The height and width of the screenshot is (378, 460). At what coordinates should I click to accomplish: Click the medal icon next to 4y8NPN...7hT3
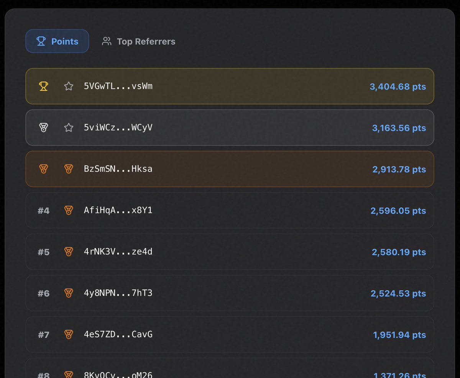69,293
